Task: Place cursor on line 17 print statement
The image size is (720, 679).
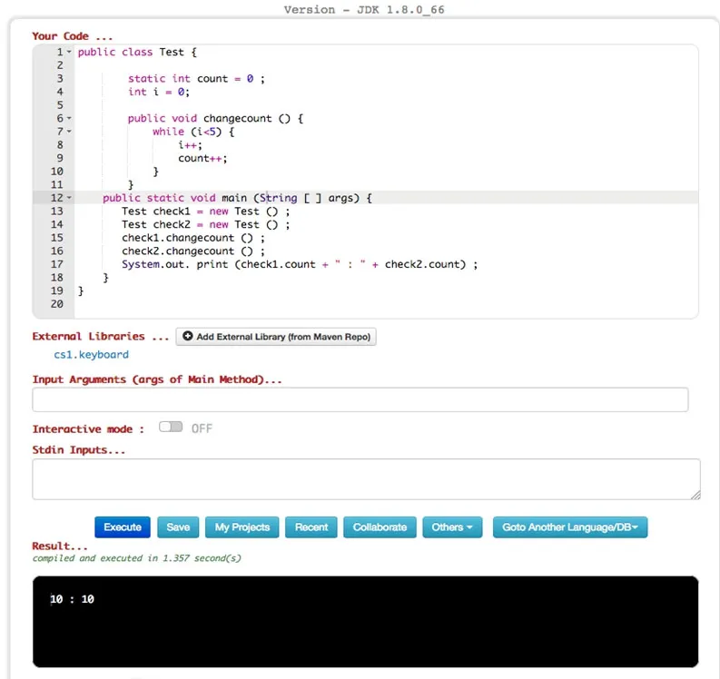Action: [x=300, y=264]
